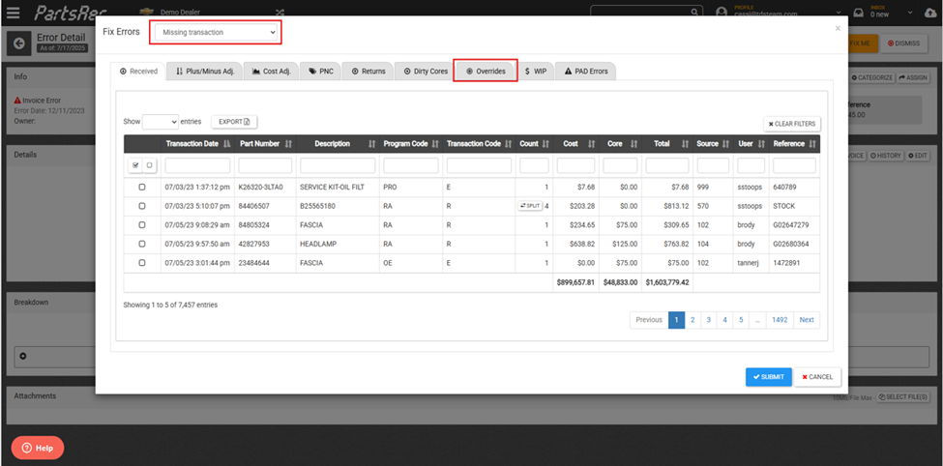Open the inbox tray icon
943x466 pixels.
(859, 12)
